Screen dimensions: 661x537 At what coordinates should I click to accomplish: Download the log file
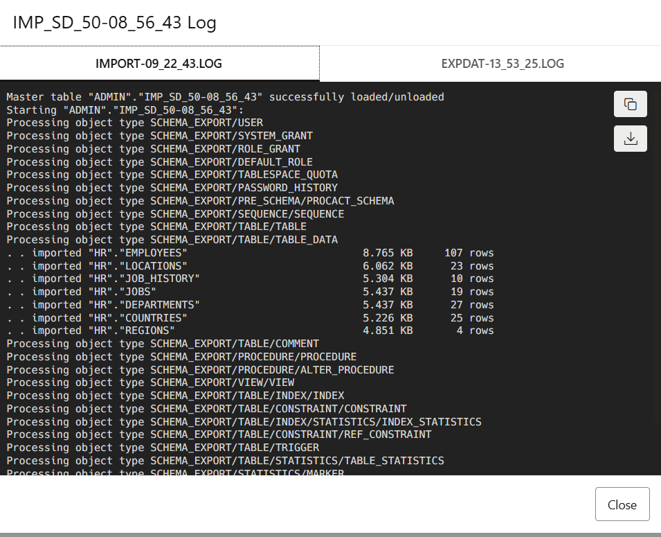coord(631,139)
